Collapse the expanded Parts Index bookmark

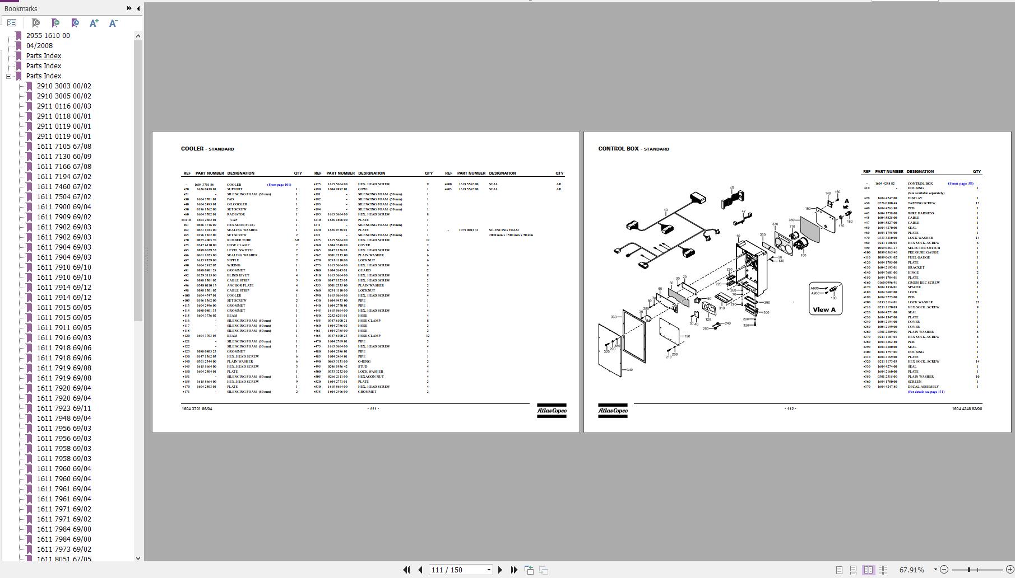pos(9,76)
